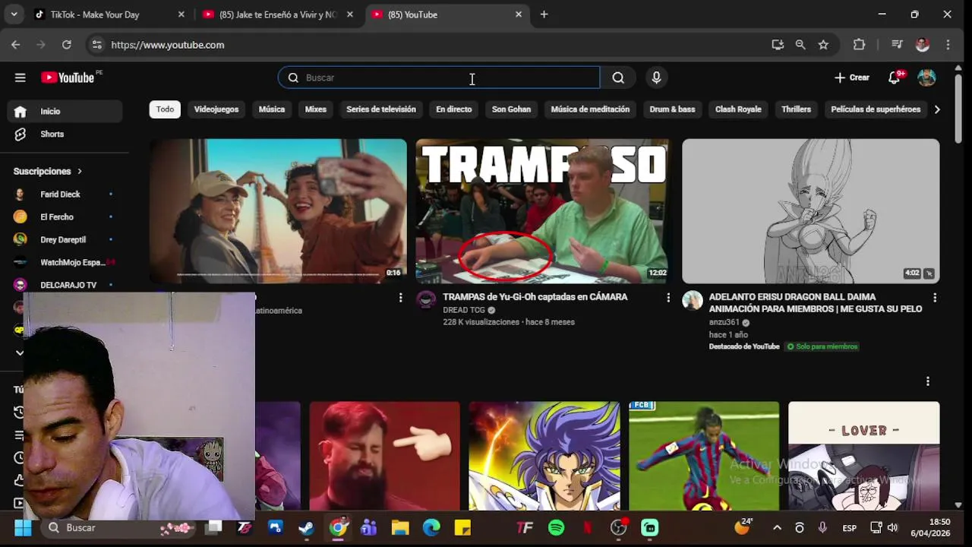Open Spotify from the taskbar

coord(556,527)
